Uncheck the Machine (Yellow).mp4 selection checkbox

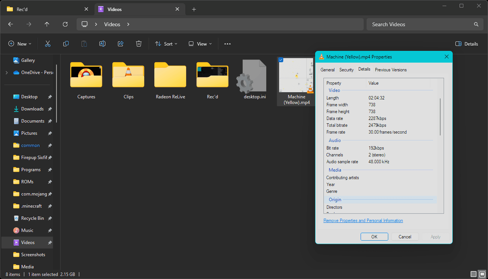click(281, 60)
